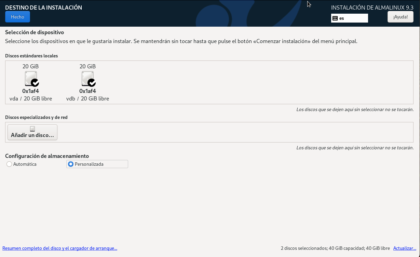
Task: Click the checkmark badge on vda disk
Action: pos(35,83)
